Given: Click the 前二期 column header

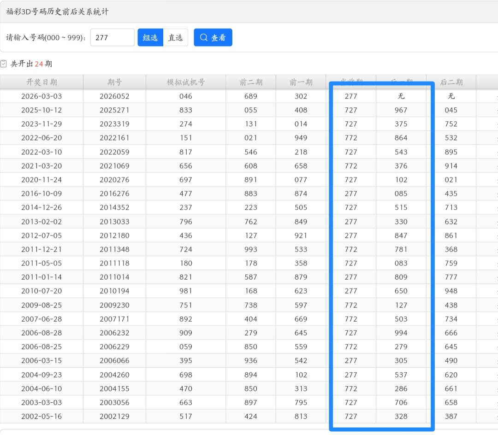Looking at the screenshot, I should coord(251,82).
